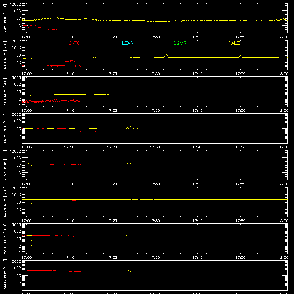Select the 15400 MHz [SFU] axis label

point(5,275)
